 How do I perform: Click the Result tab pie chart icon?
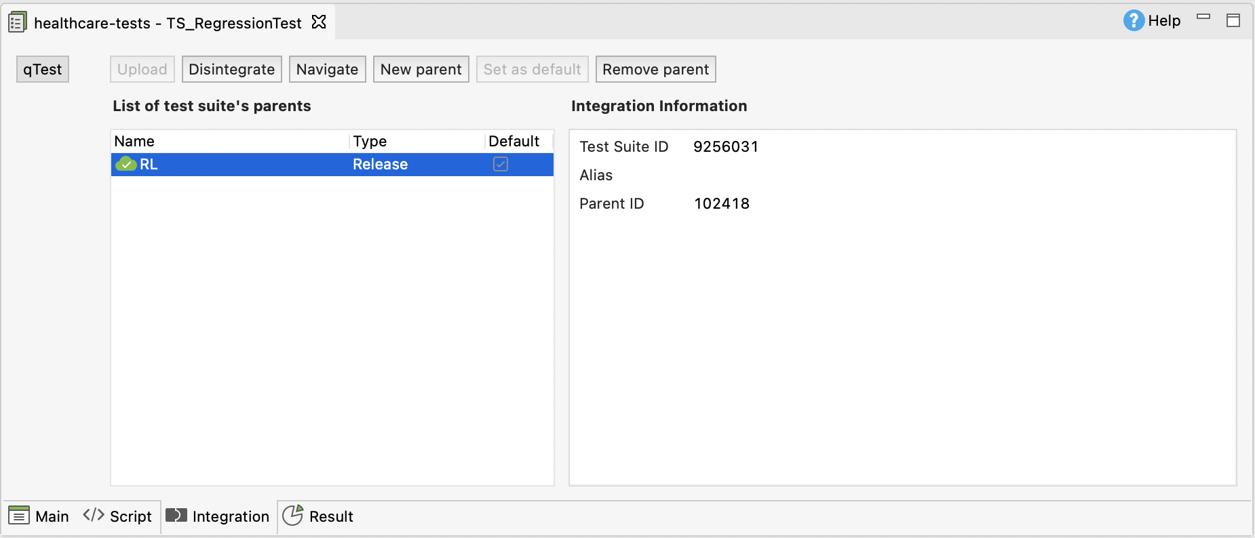click(x=292, y=516)
